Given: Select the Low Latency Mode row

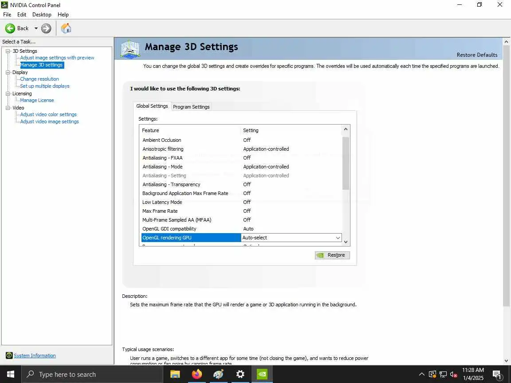Looking at the screenshot, I should pyautogui.click(x=241, y=202).
